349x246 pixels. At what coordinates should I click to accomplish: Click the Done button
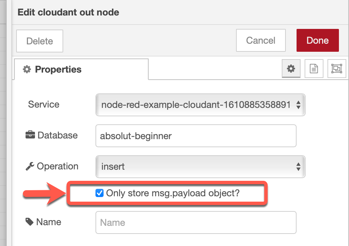click(318, 40)
